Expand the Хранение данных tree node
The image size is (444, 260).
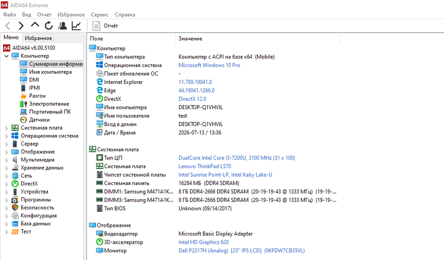(x=6, y=168)
